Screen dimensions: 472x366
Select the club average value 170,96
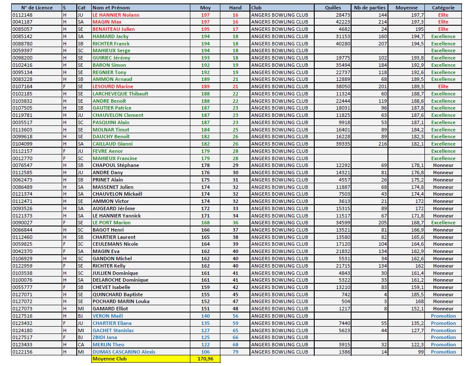(205, 359)
